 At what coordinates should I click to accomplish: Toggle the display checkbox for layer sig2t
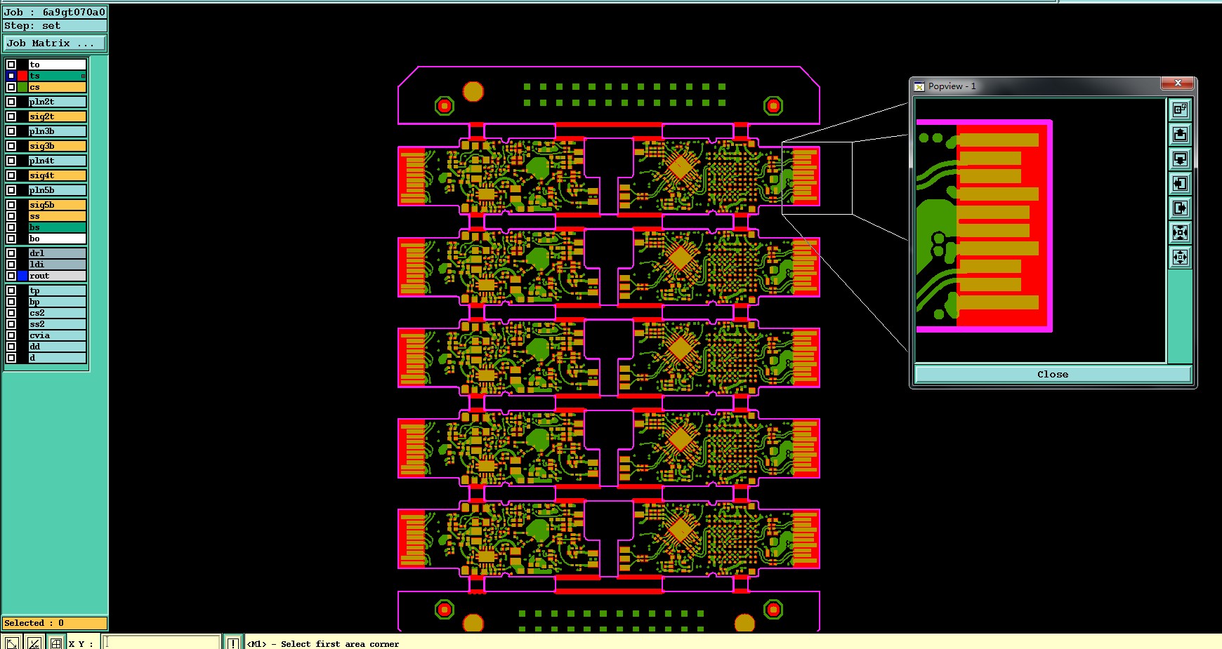(x=11, y=116)
